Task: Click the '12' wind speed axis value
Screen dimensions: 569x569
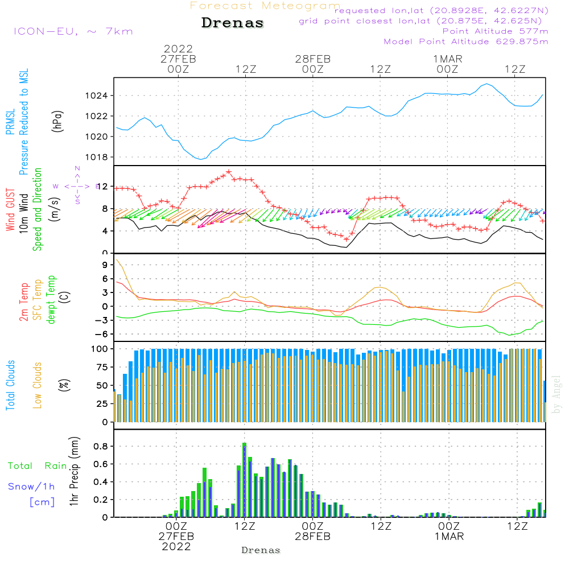Action: pos(102,187)
